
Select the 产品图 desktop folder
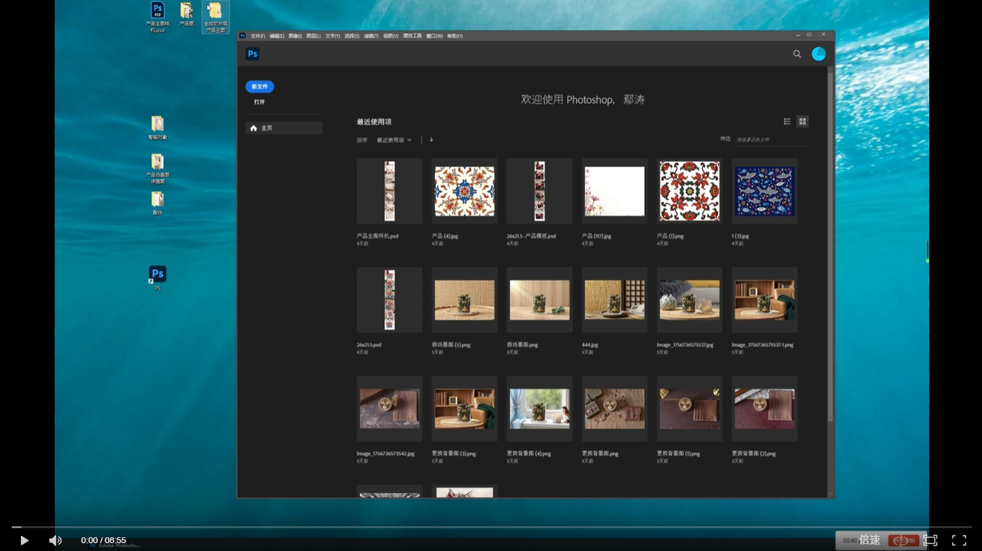pos(186,14)
